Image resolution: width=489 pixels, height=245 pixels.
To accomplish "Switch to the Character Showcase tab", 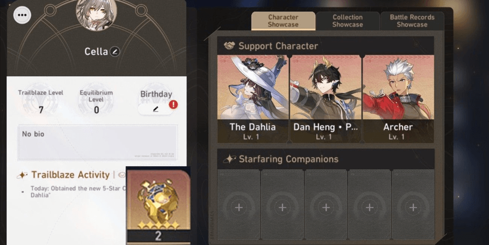I will pyautogui.click(x=283, y=21).
